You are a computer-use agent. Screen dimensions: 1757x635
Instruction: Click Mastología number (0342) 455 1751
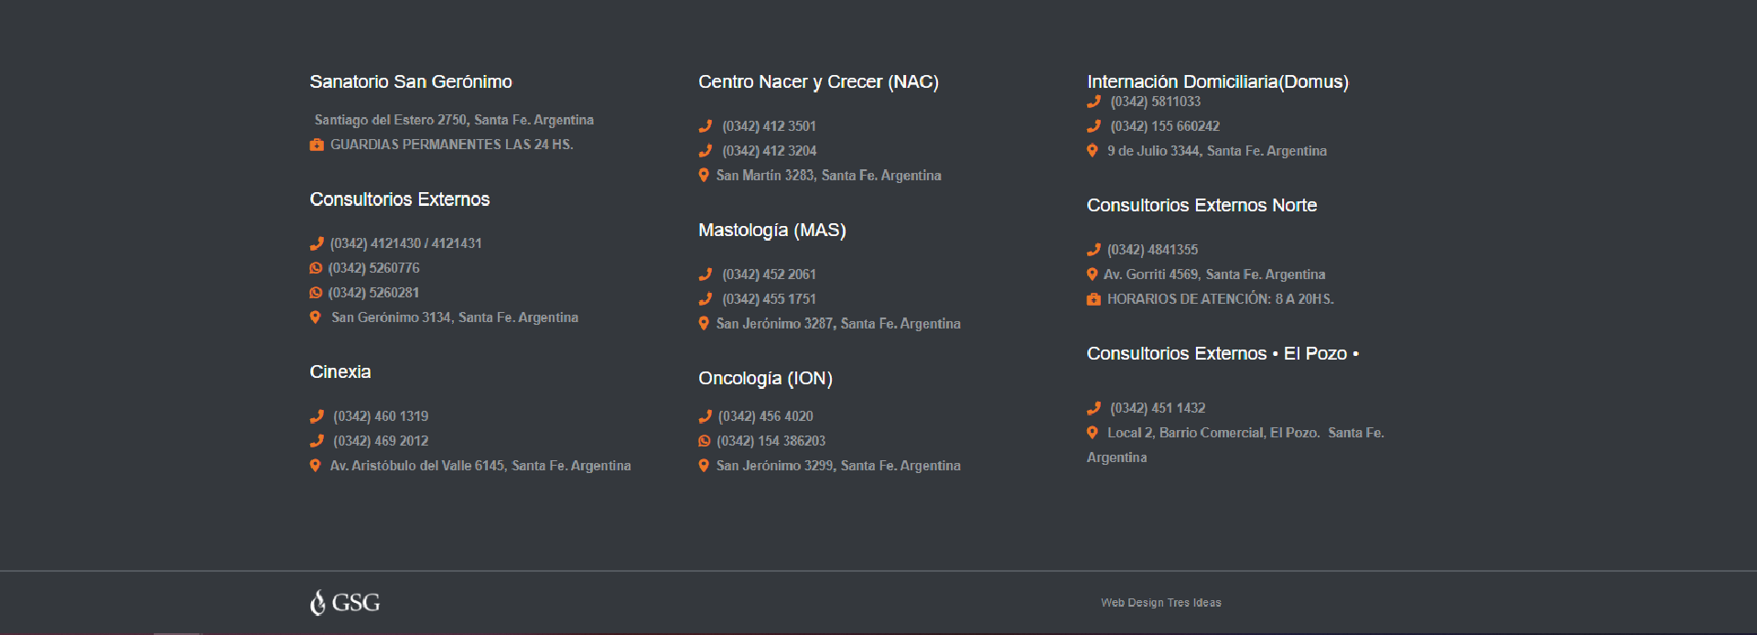click(770, 299)
